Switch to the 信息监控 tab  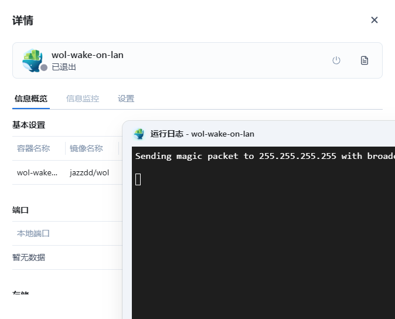coord(83,99)
